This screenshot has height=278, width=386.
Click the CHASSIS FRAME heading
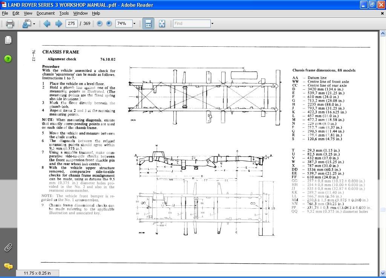(61, 52)
